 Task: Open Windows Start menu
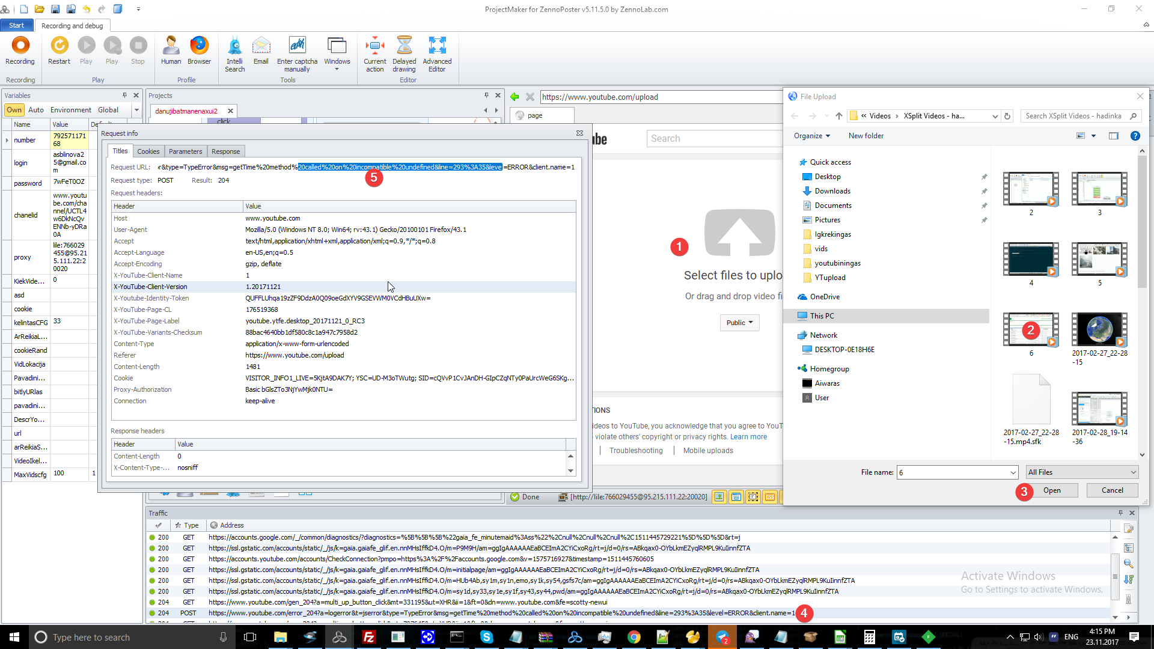(14, 637)
